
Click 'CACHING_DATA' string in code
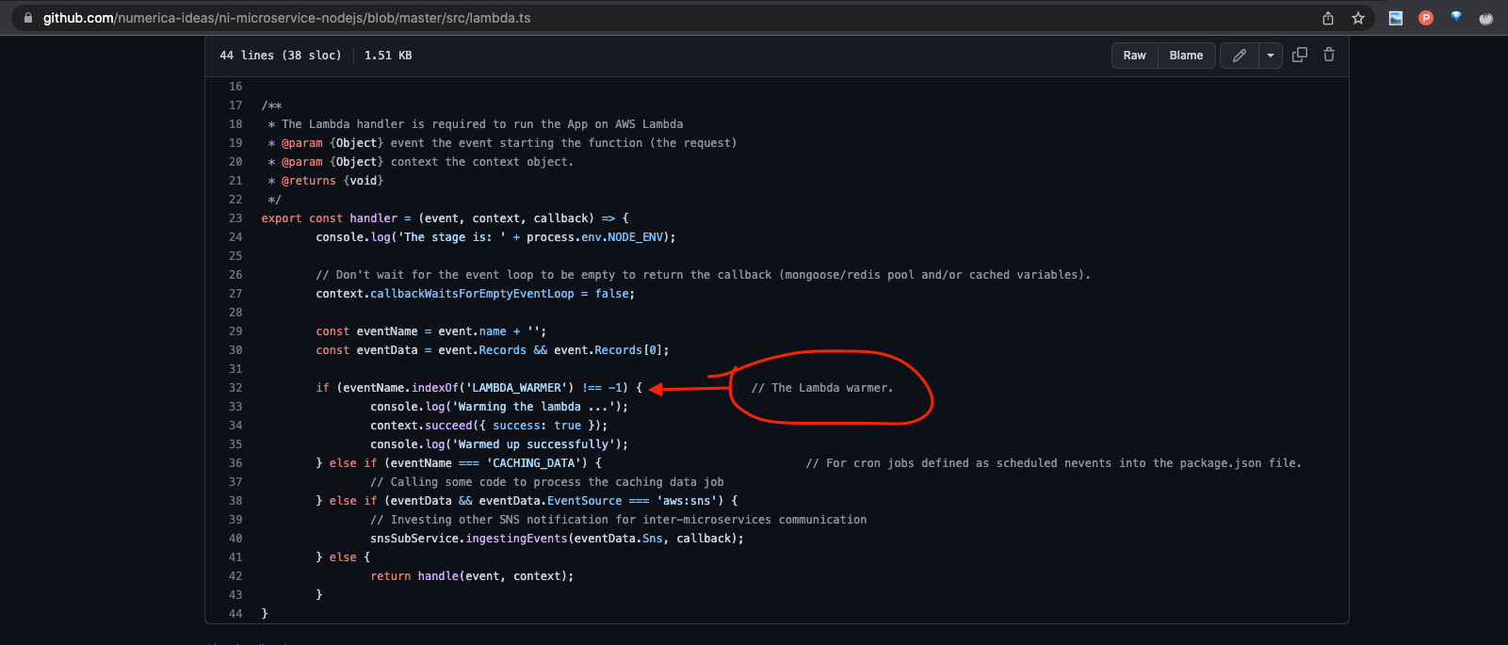click(533, 463)
